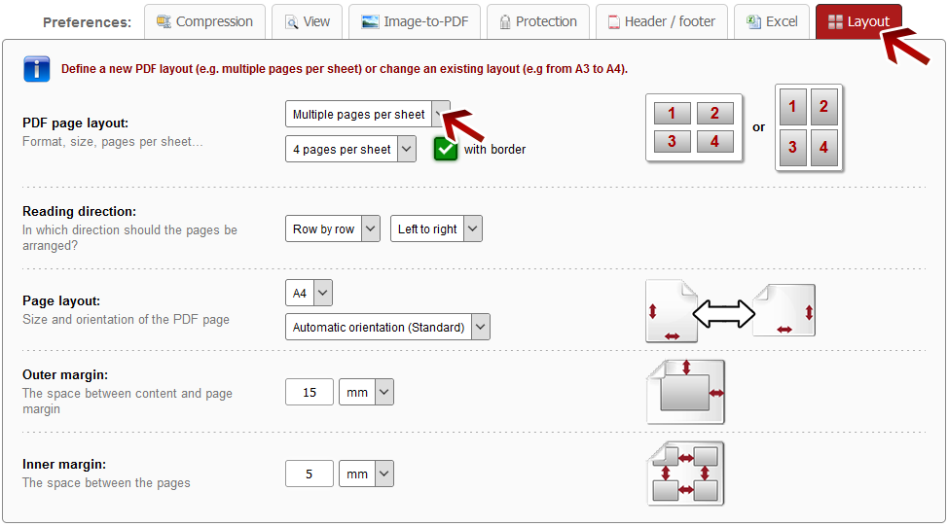Screen dimensions: 948x527
Task: Open the Automatic orientation dropdown
Action: pyautogui.click(x=387, y=328)
